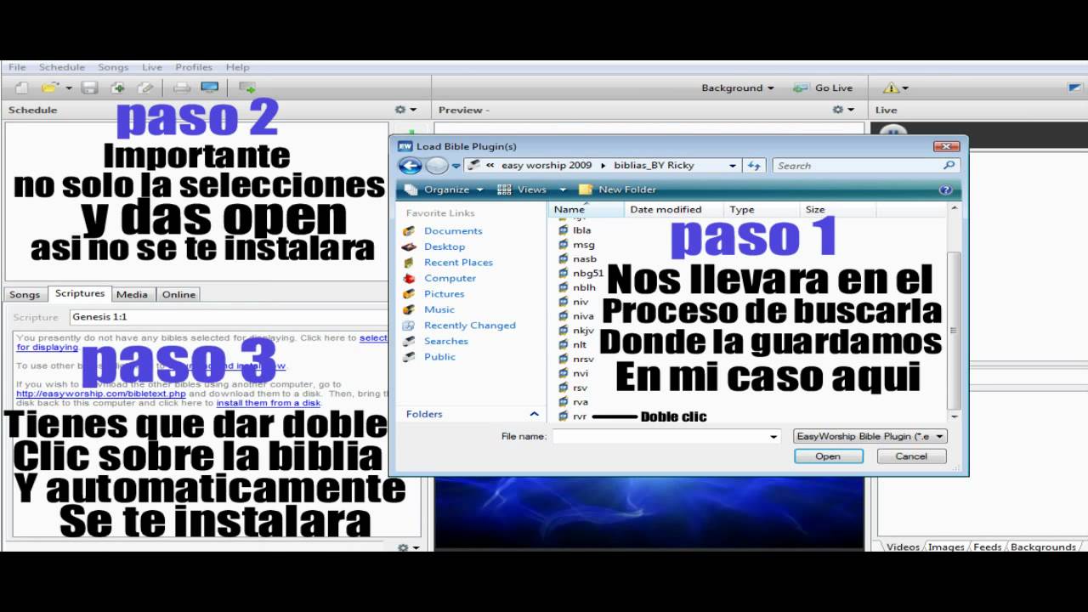Switch to the Scriptures tab
Viewport: 1088px width, 612px height.
[80, 293]
